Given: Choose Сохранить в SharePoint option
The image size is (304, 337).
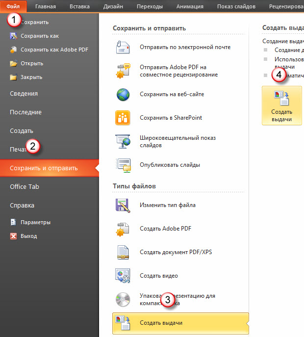Looking at the screenshot, I should 171,118.
